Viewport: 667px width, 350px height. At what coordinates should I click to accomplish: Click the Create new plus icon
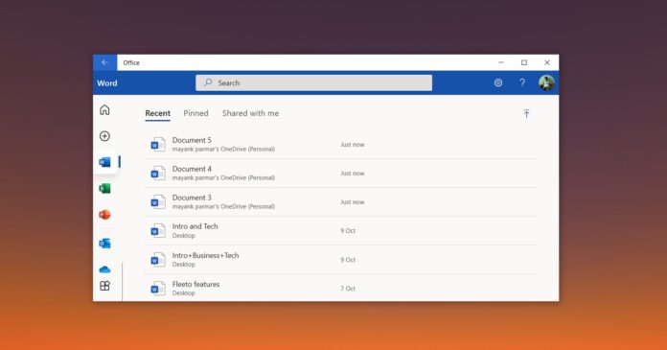pyautogui.click(x=104, y=136)
